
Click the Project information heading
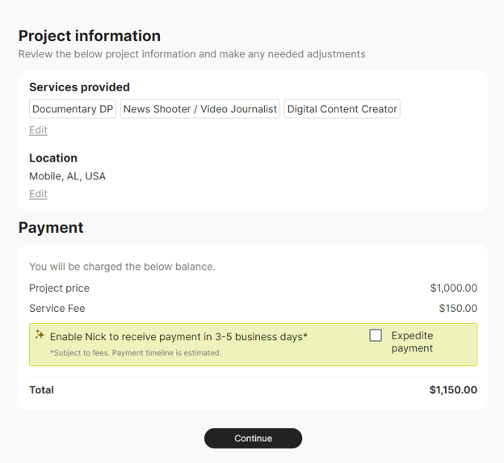coord(90,36)
